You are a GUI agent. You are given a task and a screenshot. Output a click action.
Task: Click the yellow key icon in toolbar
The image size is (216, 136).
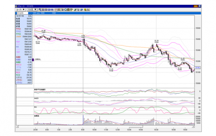(x=85, y=10)
